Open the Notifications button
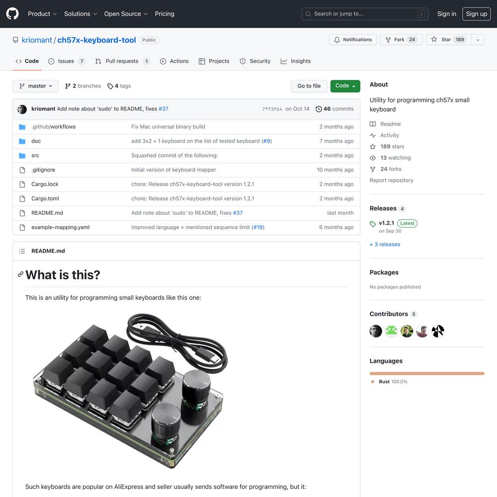This screenshot has width=497, height=497. tap(353, 40)
